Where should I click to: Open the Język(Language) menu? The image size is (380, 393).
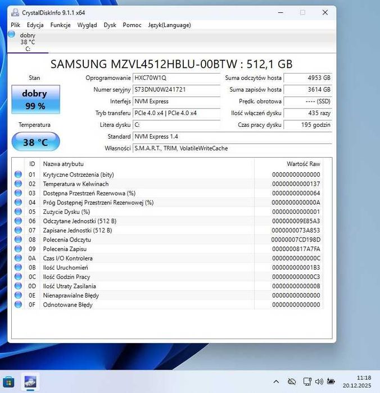[169, 25]
